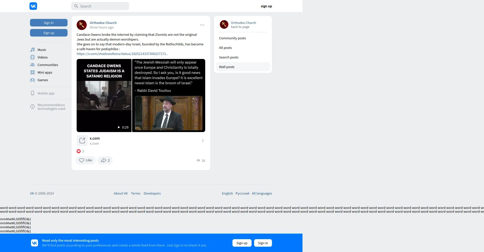This screenshot has height=252, width=484.
Task: Click the Orthodox Church name on the post
Action: pyautogui.click(x=103, y=23)
